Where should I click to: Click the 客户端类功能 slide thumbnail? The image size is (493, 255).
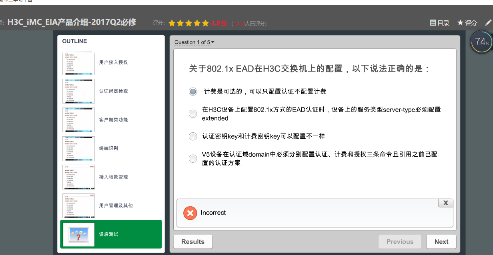click(x=79, y=120)
